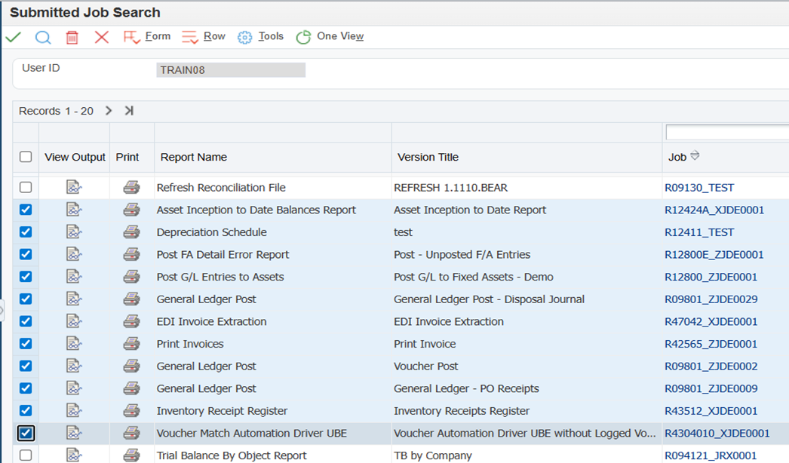Print the Refresh Reconciliation File job
Screen dimensions: 789x463
131,187
